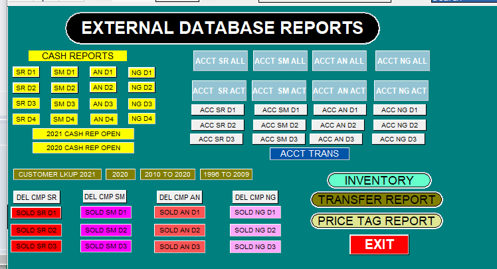The image size is (497, 269).
Task: View SOLD SM D3 report
Action: tap(106, 246)
